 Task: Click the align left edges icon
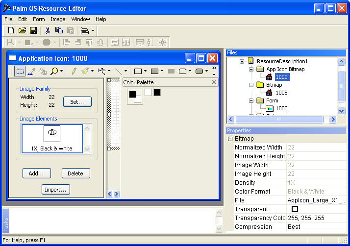tap(66, 43)
